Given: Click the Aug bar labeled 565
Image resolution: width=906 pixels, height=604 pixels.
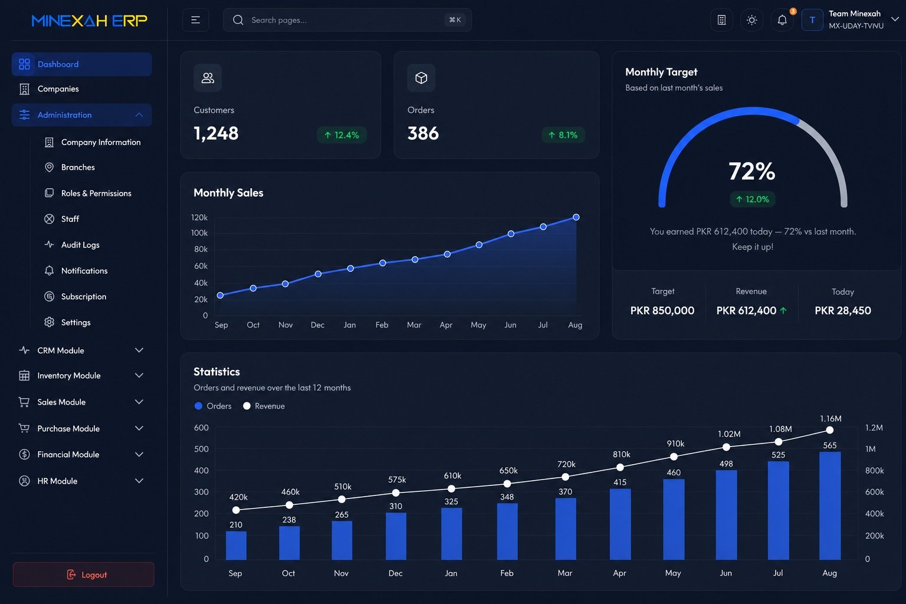Looking at the screenshot, I should coord(830,505).
